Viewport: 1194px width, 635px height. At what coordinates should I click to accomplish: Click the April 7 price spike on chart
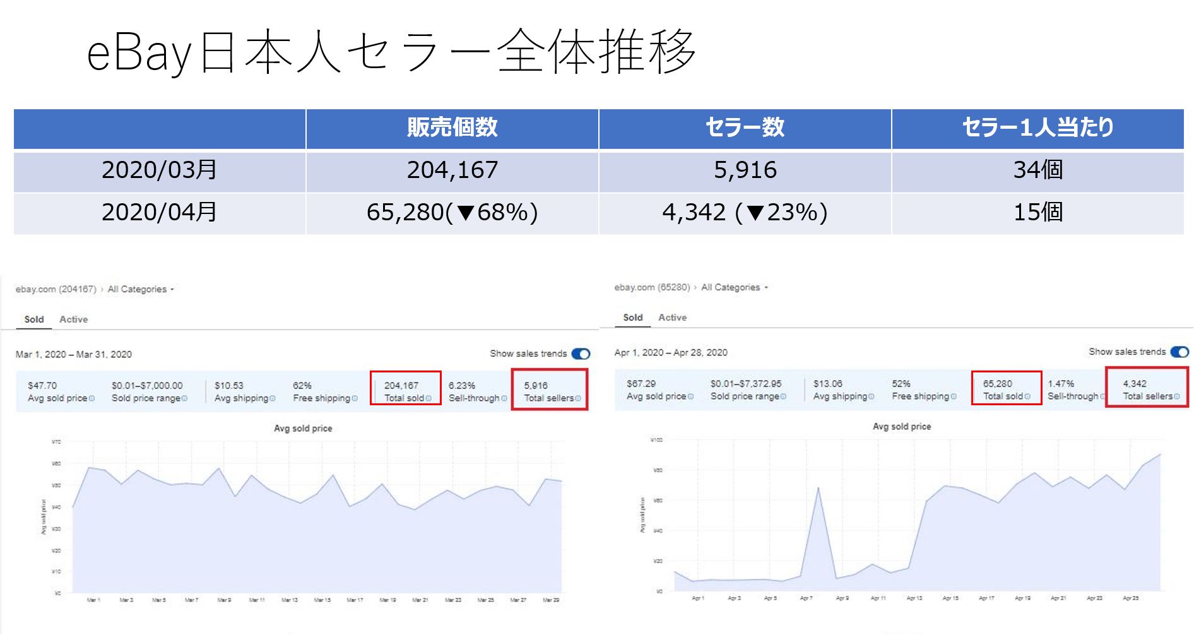(819, 488)
